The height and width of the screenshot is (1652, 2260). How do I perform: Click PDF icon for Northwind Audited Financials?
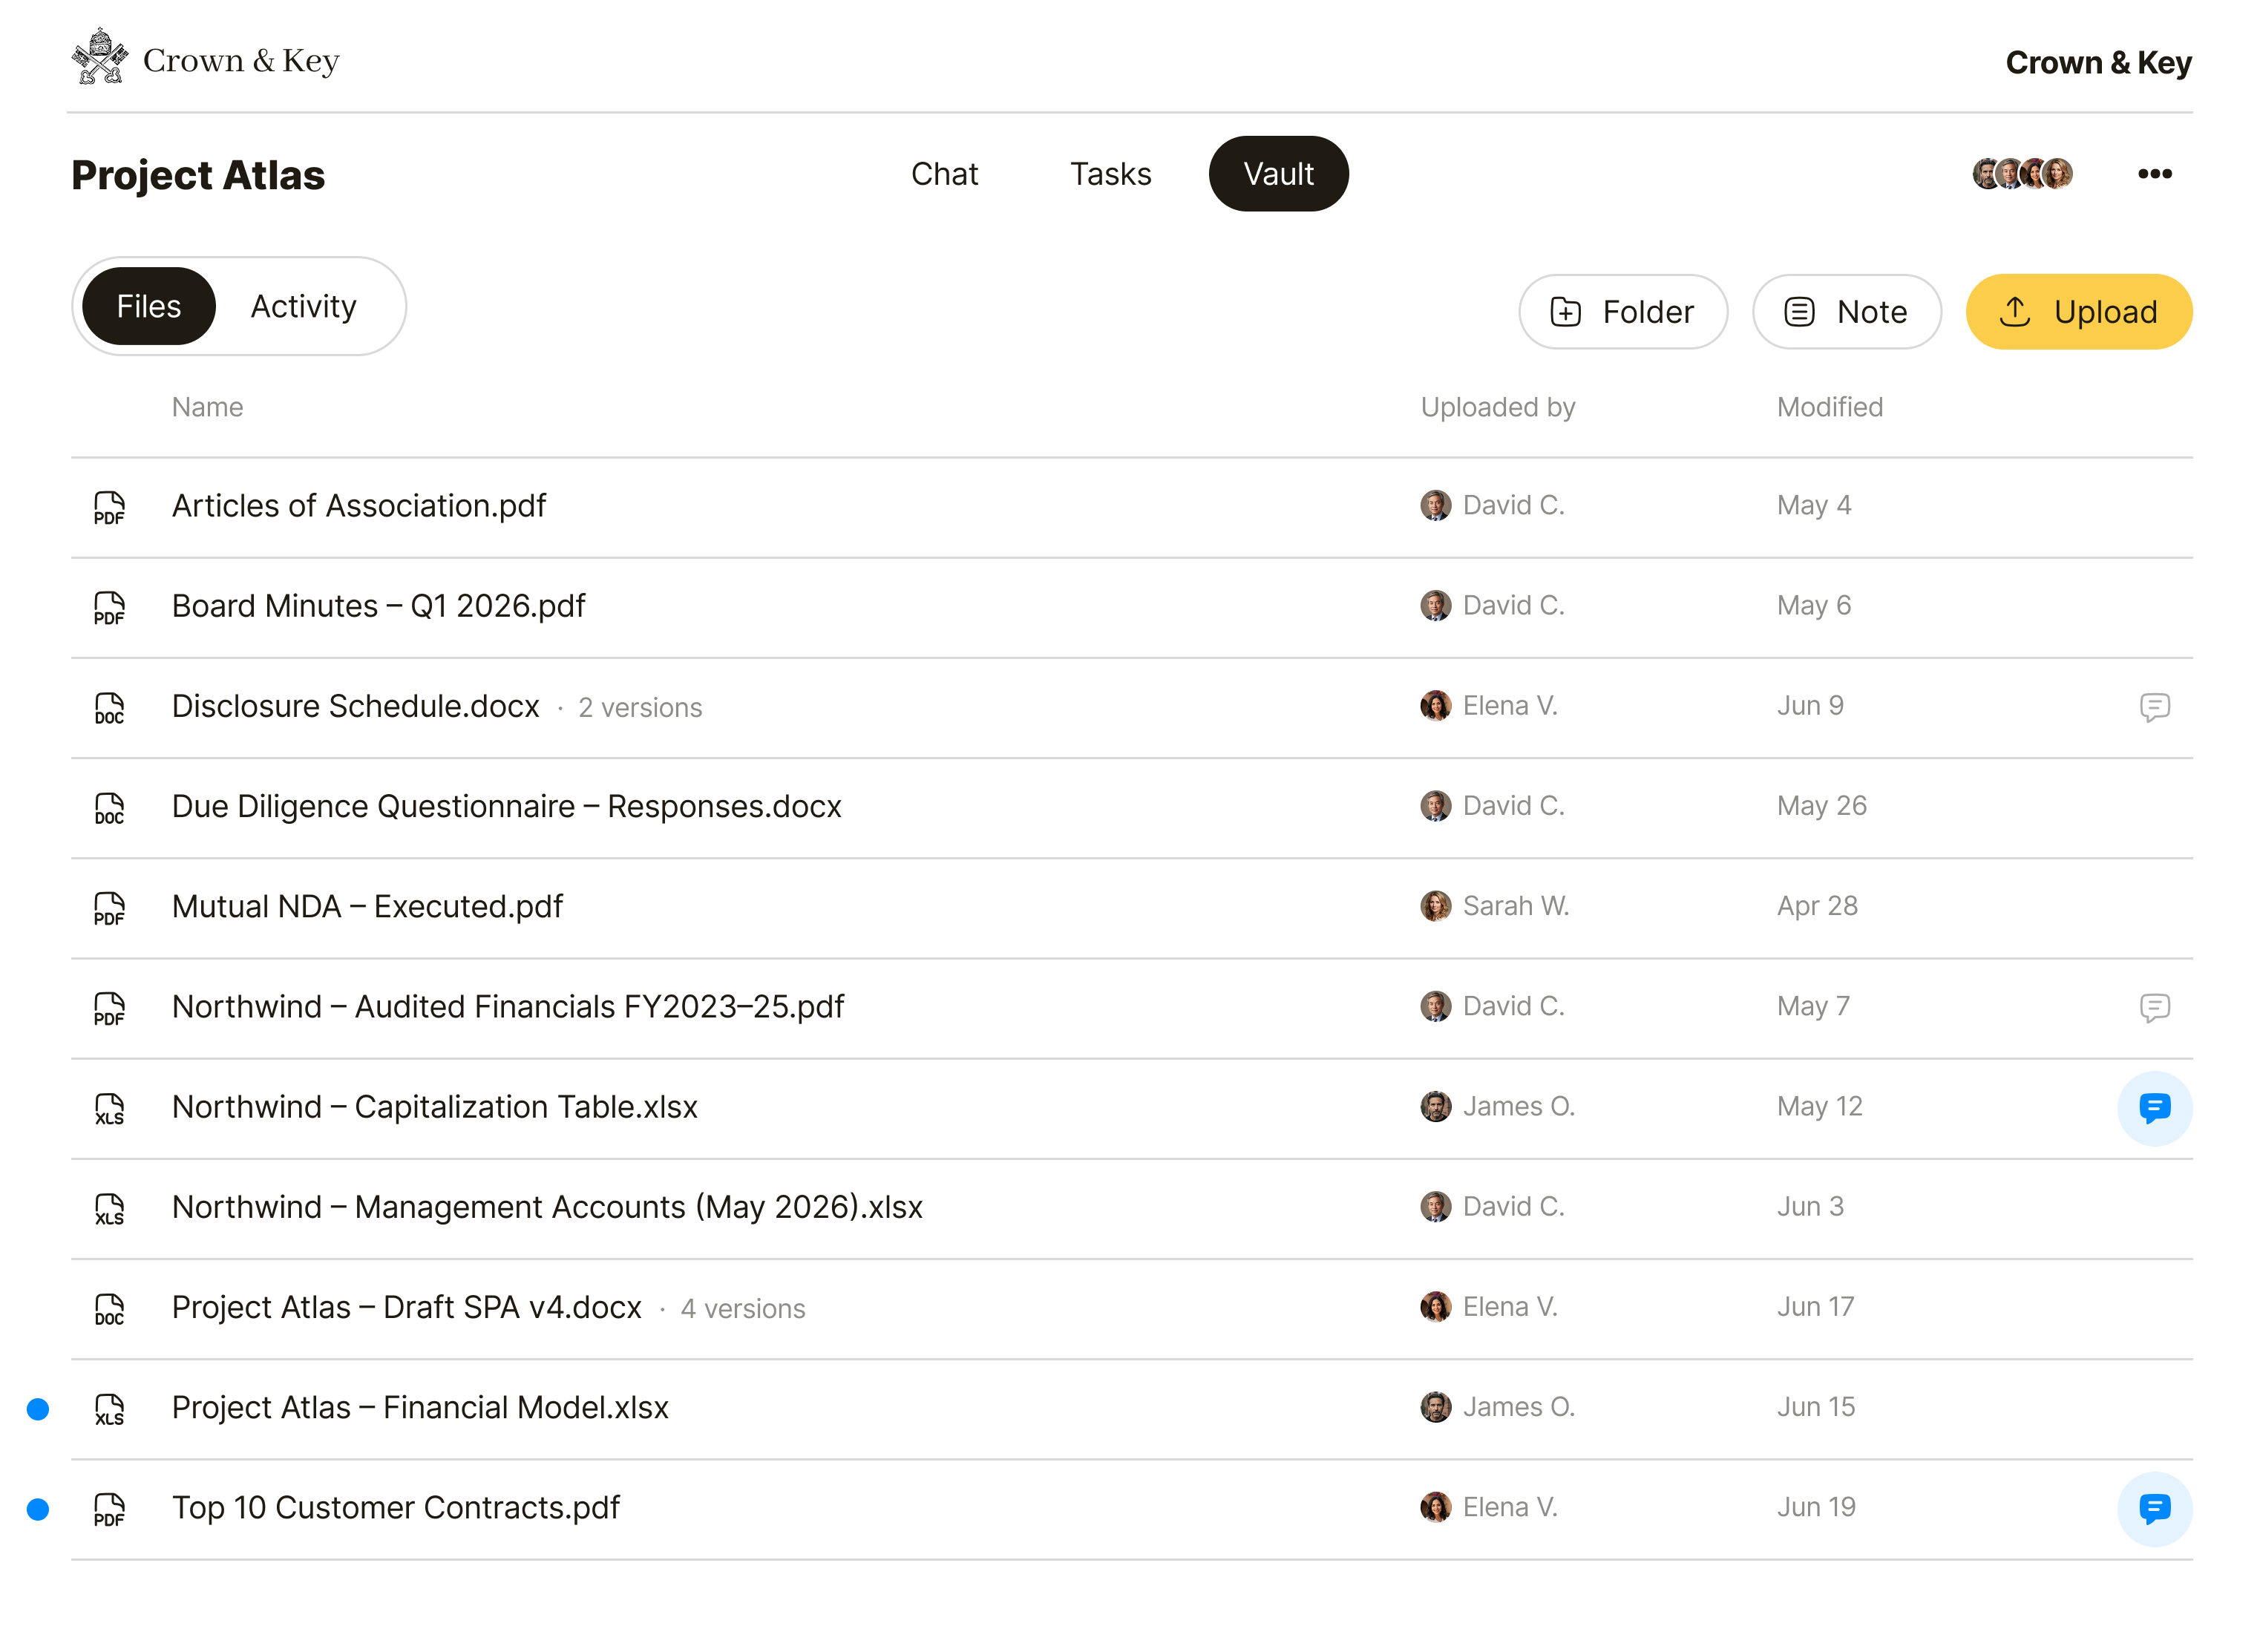click(x=109, y=1007)
